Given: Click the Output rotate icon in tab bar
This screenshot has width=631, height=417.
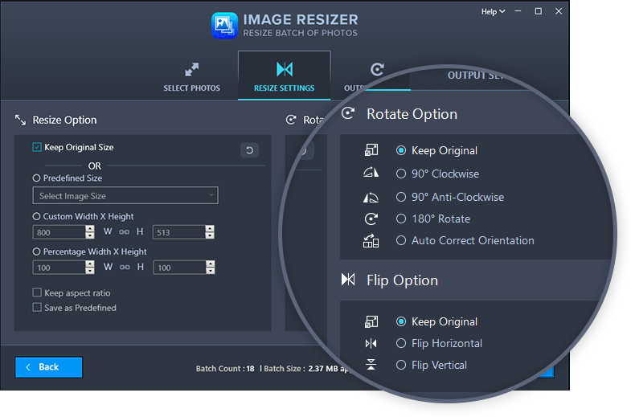Looking at the screenshot, I should [x=377, y=69].
